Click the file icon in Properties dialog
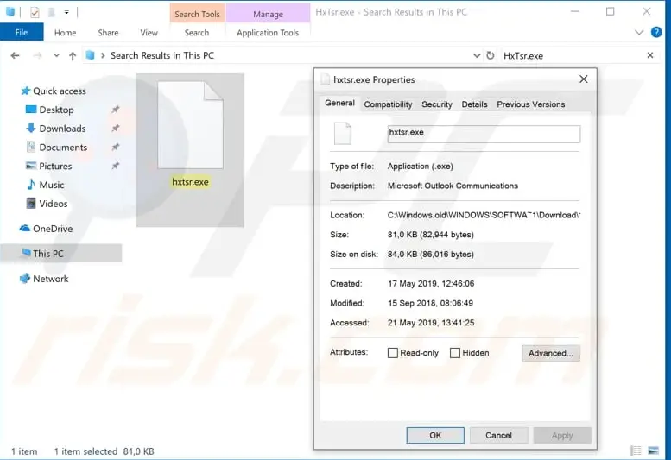This screenshot has height=460, width=671. (343, 134)
